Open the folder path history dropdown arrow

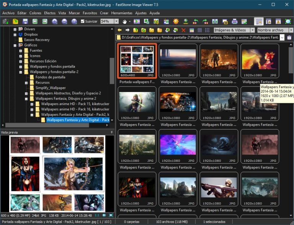click(282, 38)
